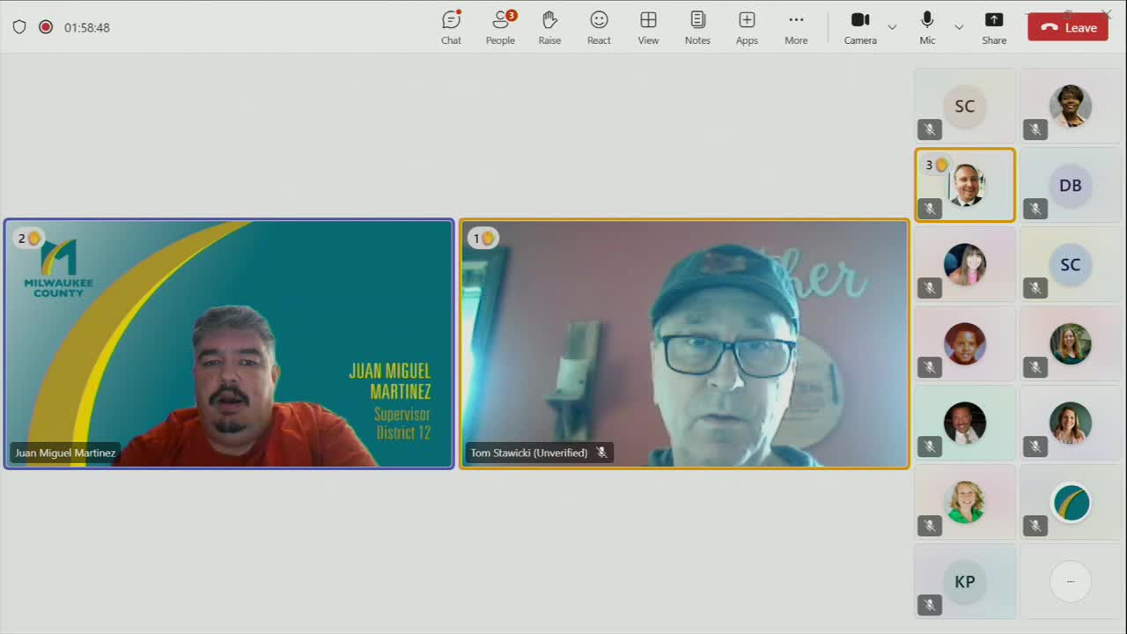Expand the mic options chevron
The image size is (1127, 634).
click(959, 27)
